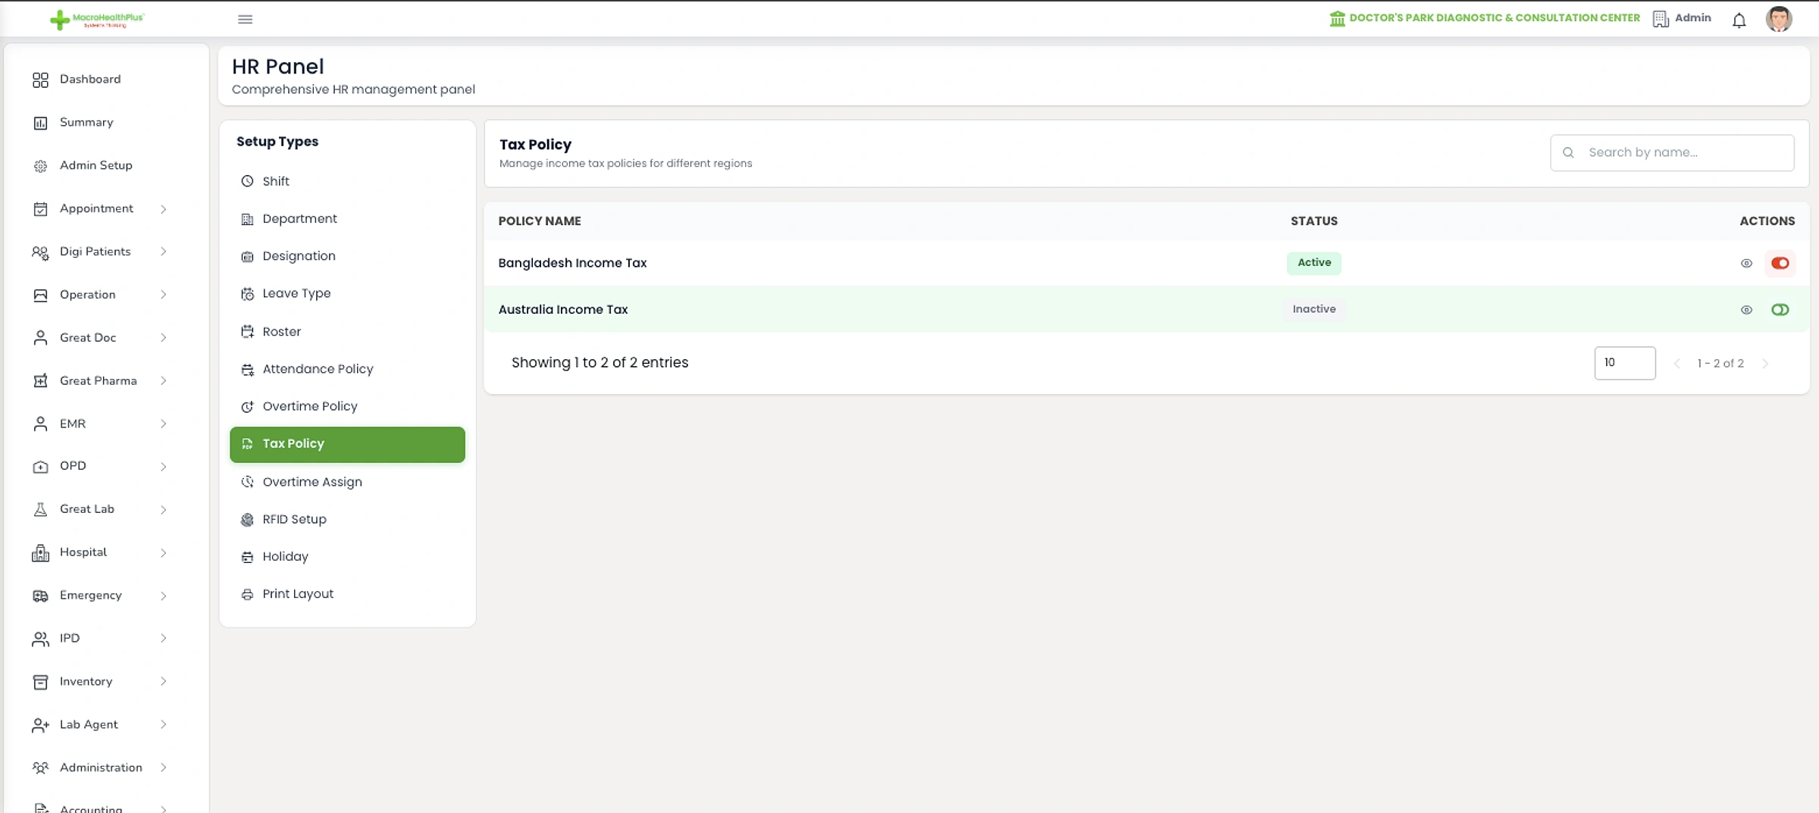The image size is (1819, 813).
Task: Expand the OPD chevron
Action: (163, 467)
